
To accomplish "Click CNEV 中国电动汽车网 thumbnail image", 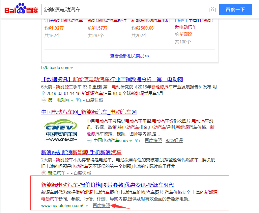I will tap(61, 130).
